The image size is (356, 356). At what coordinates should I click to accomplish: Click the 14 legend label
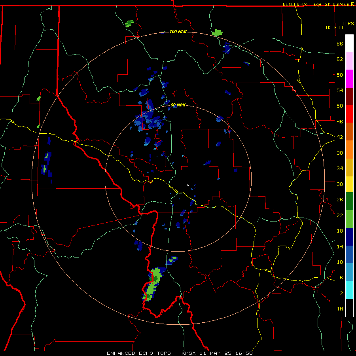pos(340,246)
